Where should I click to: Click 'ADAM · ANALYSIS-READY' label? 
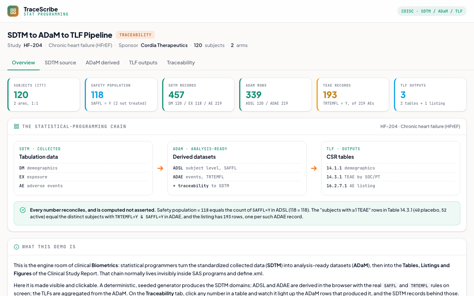click(x=200, y=149)
